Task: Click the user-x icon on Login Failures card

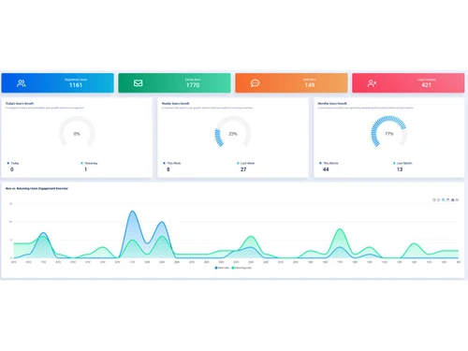Action: coord(372,83)
